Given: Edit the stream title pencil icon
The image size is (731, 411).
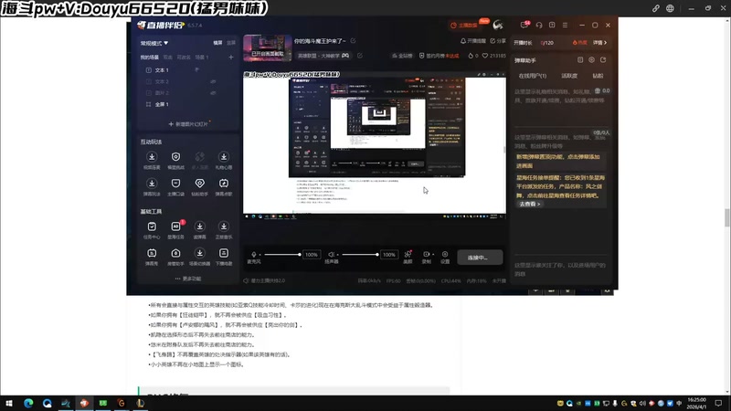Looking at the screenshot, I should point(353,41).
